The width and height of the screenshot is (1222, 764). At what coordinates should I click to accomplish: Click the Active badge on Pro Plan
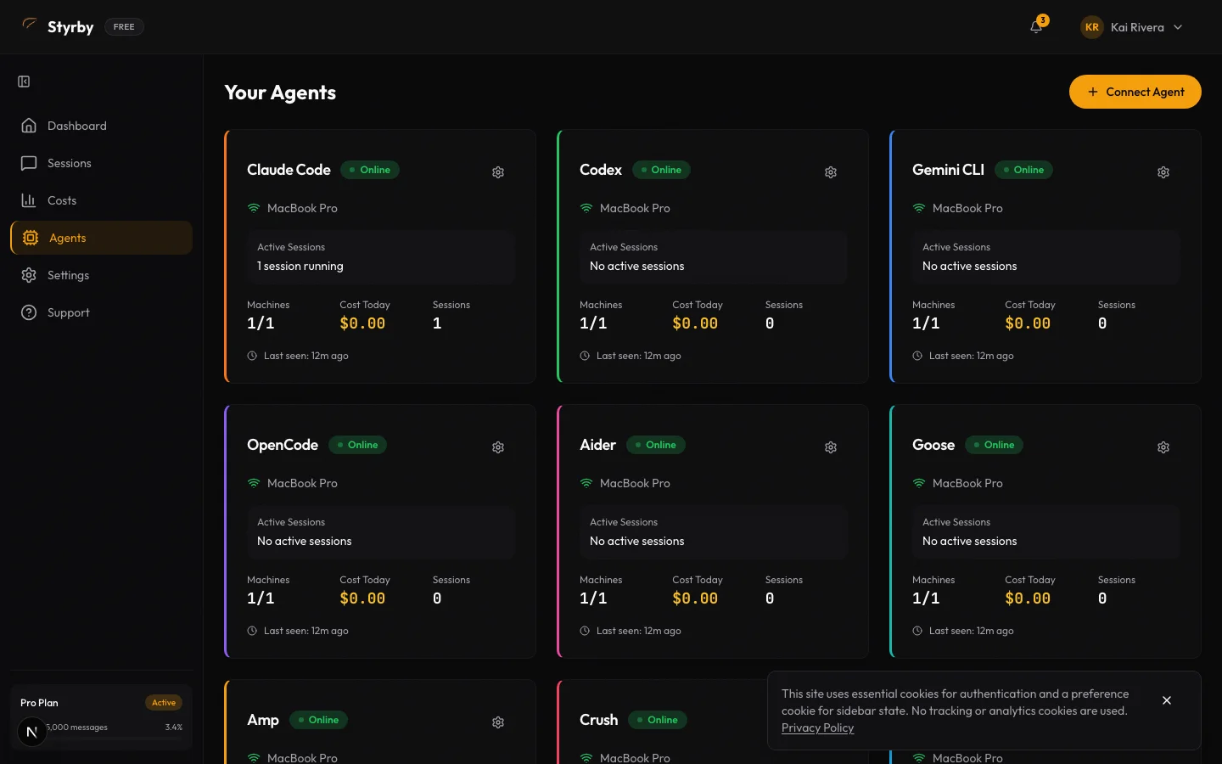click(x=164, y=703)
